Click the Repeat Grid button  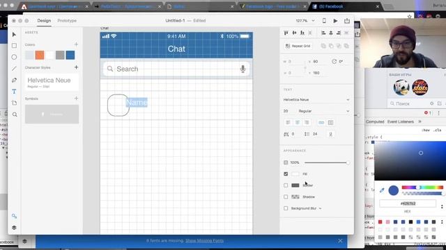298,46
